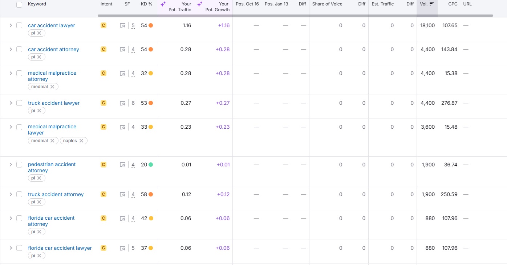Image resolution: width=507 pixels, height=265 pixels.
Task: Remove pi tag from florida car accident lawyer
Action: point(39,256)
